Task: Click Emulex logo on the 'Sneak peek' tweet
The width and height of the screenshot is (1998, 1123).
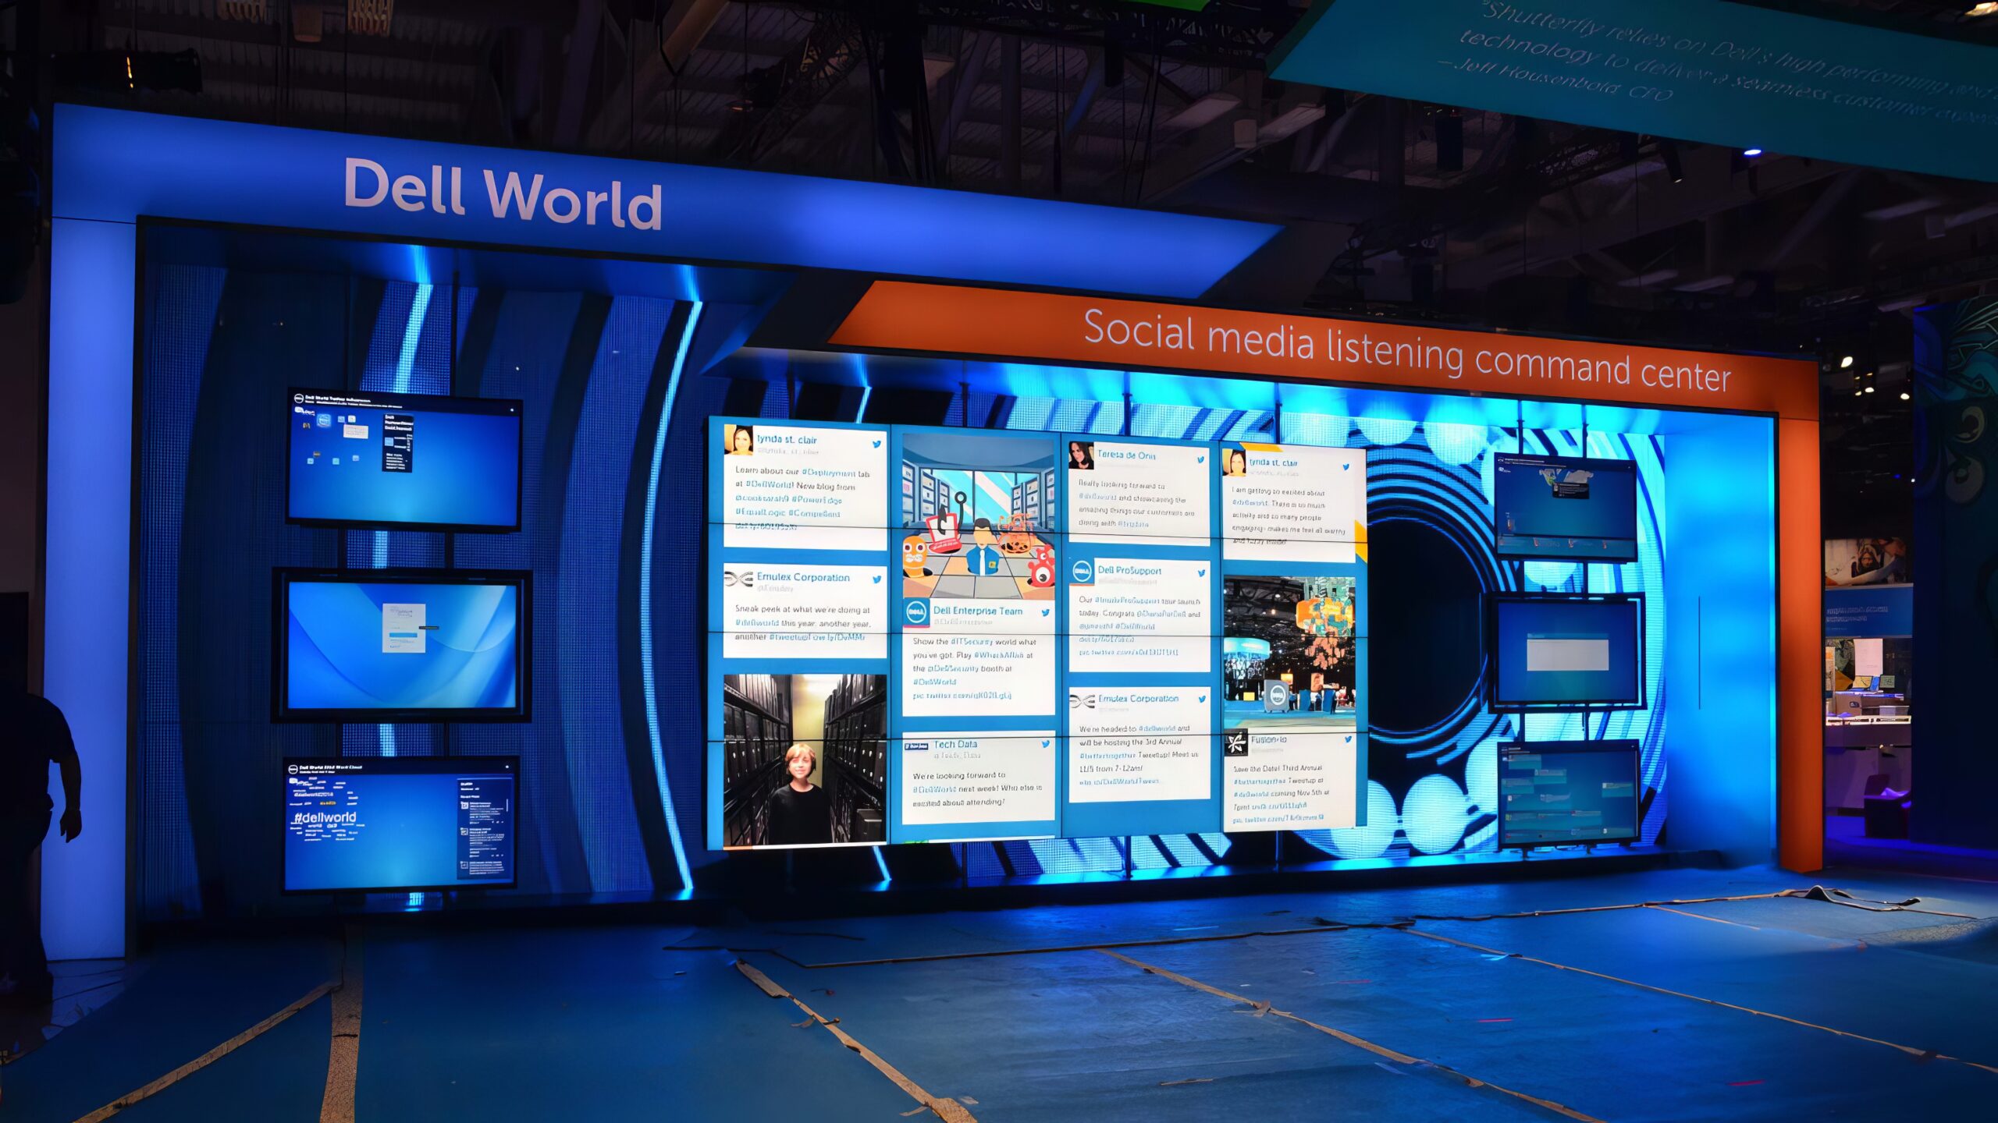Action: (x=738, y=579)
